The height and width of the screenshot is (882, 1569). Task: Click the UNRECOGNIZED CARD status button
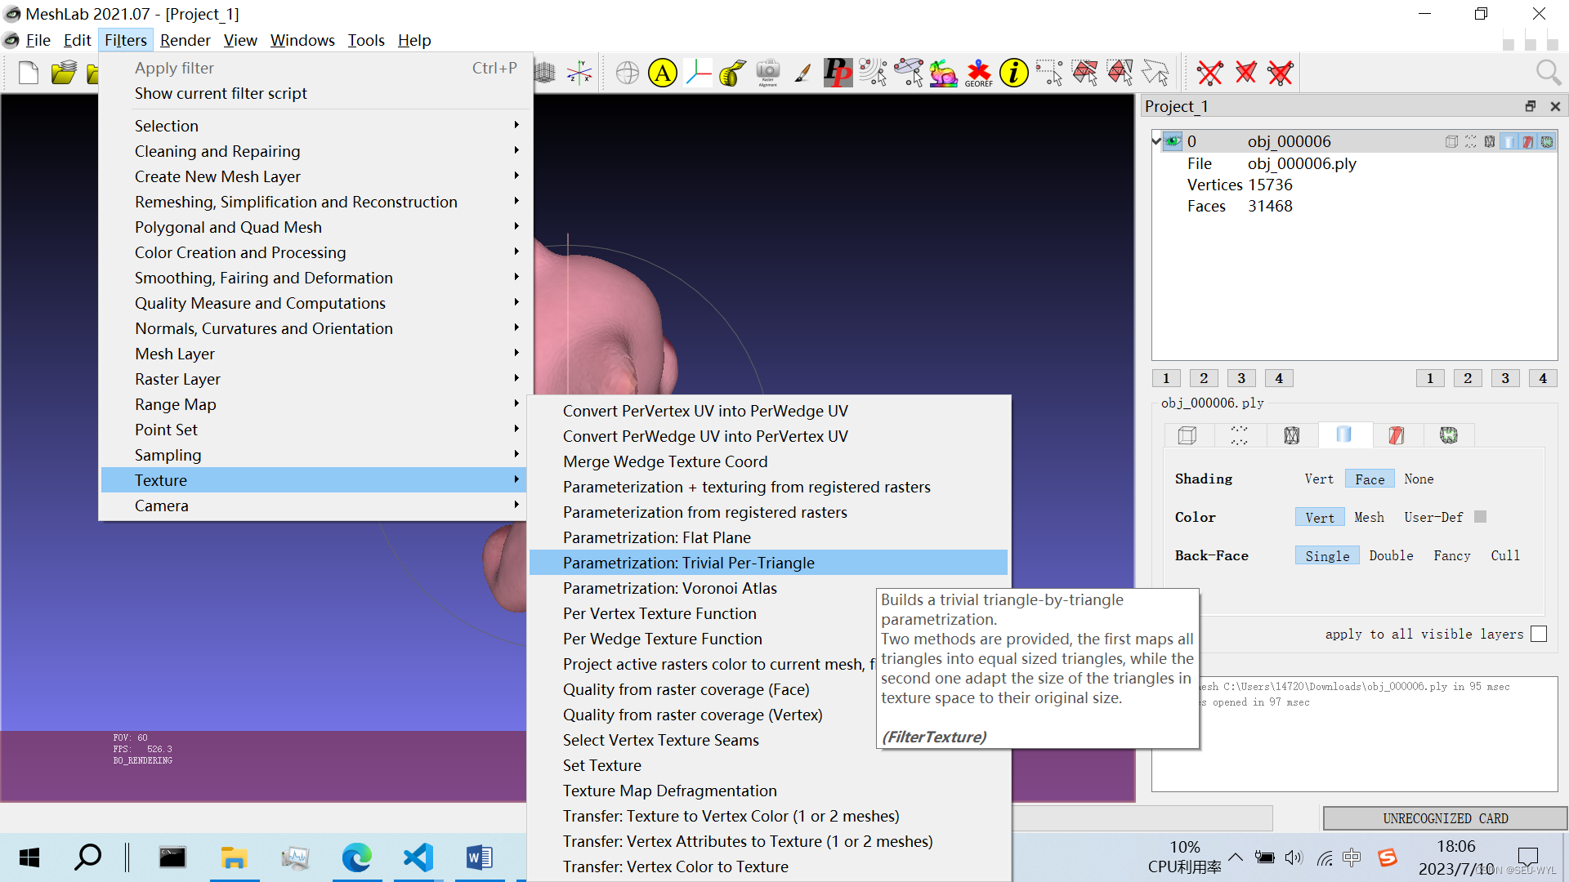1444,818
